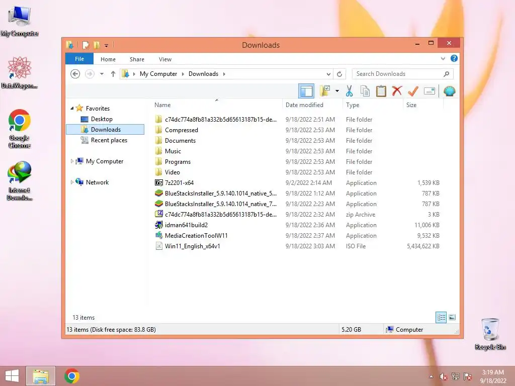Click title bar New Folder quick access icon
515x386 pixels.
click(97, 45)
